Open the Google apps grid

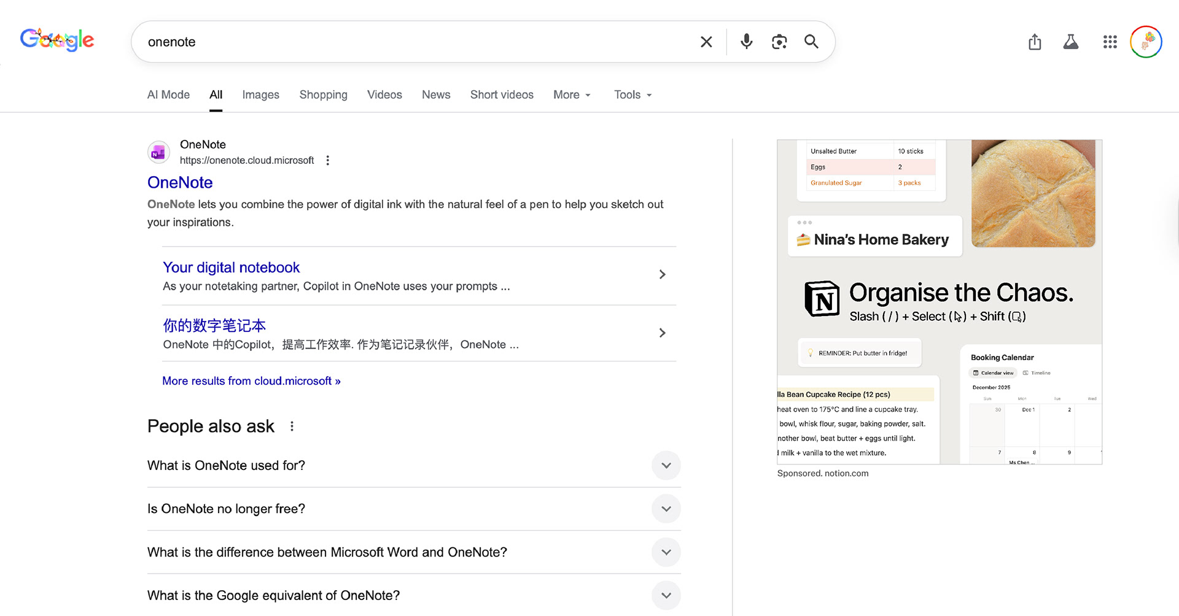coord(1110,42)
